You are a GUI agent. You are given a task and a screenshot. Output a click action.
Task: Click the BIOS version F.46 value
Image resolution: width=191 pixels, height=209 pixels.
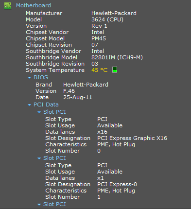click(69, 91)
